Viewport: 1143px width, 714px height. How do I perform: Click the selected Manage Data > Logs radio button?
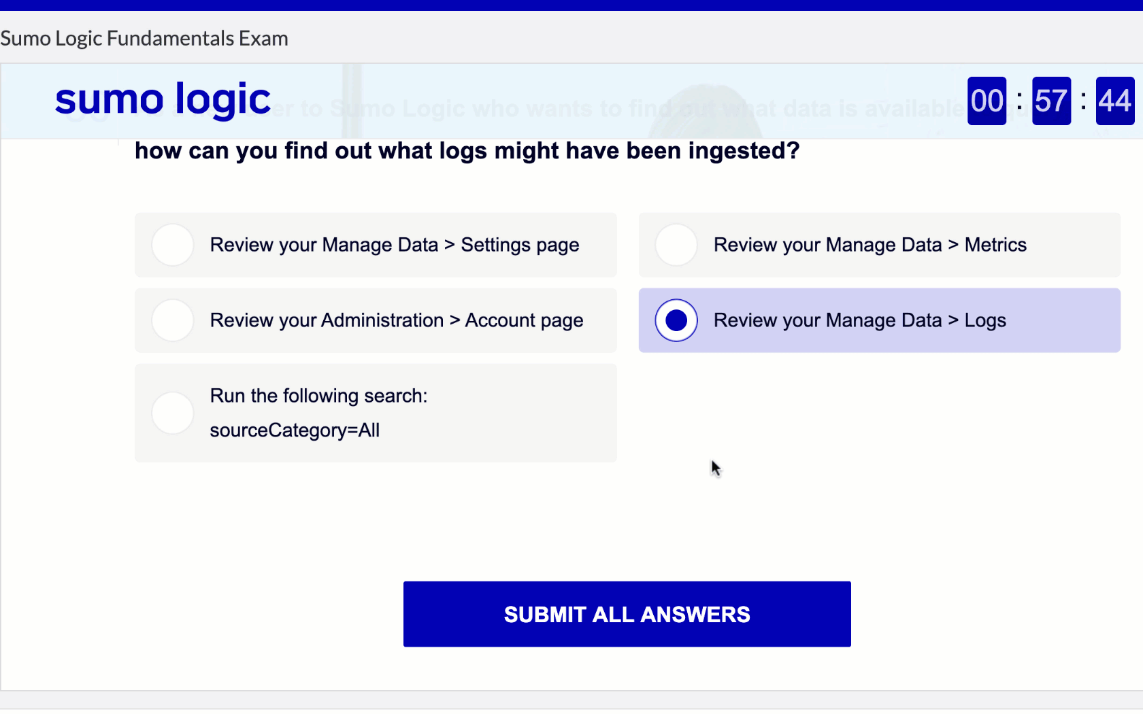(676, 320)
